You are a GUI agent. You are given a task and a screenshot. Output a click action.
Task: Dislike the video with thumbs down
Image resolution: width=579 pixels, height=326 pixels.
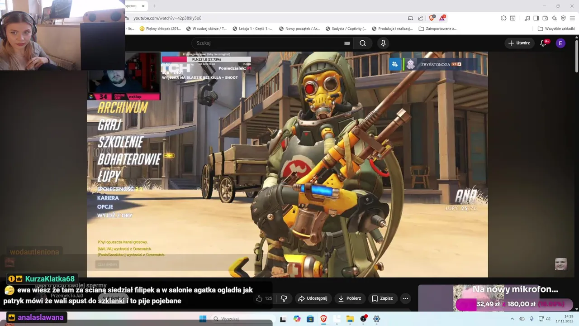[x=284, y=298]
